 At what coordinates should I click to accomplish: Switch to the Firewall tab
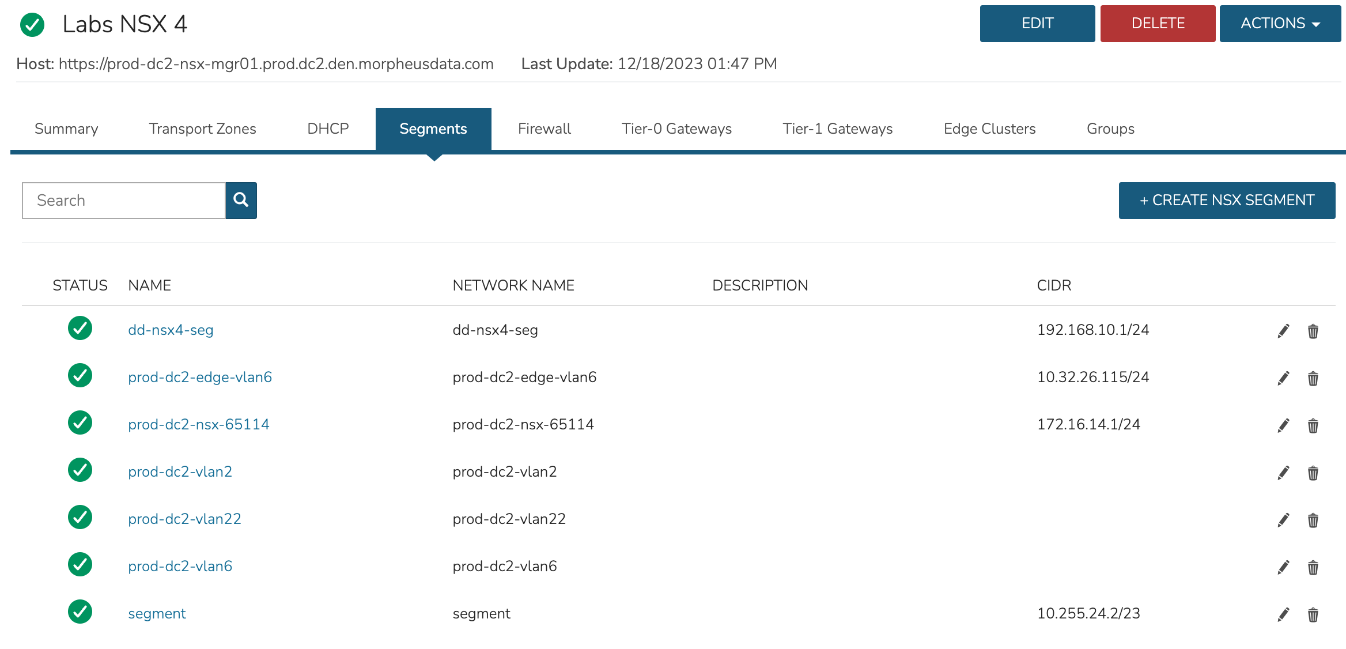click(544, 129)
